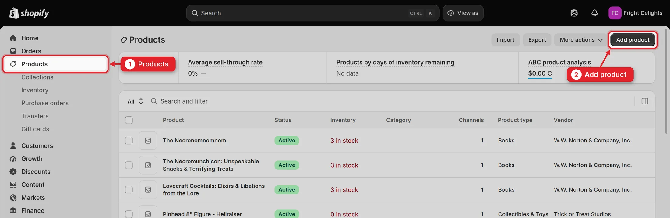Select the Lovecraft Cocktails row checkbox
This screenshot has width=670, height=218.
(129, 190)
